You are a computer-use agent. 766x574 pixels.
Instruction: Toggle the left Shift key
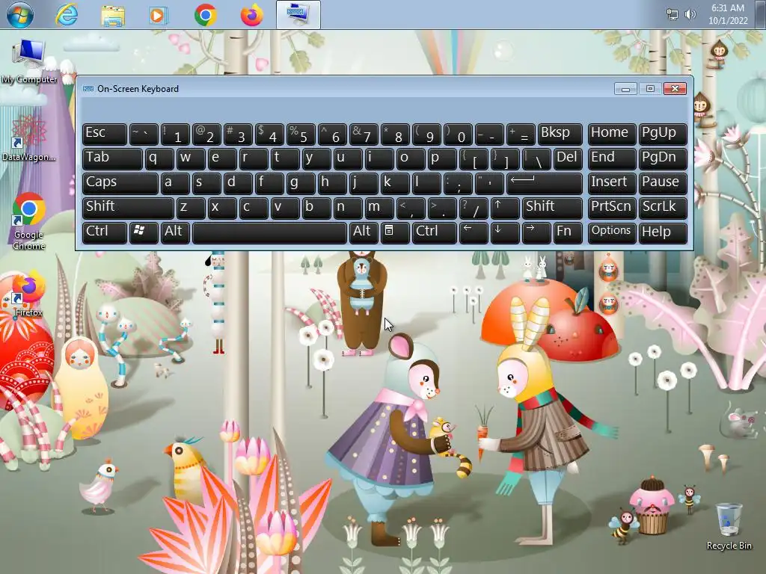pos(128,208)
